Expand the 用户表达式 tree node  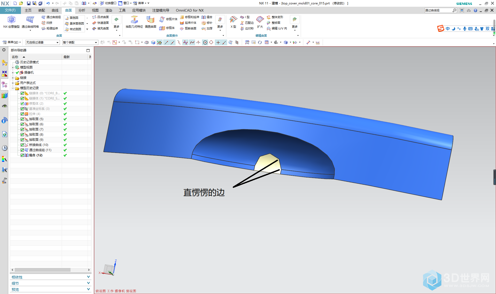coord(13,83)
